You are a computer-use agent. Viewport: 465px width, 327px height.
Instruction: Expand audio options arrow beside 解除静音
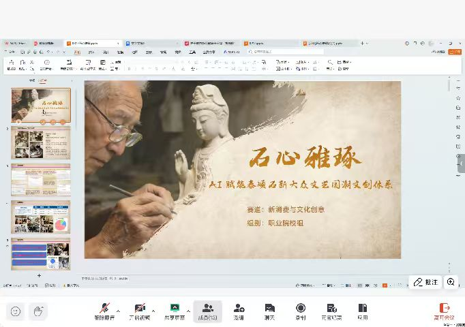point(118,310)
